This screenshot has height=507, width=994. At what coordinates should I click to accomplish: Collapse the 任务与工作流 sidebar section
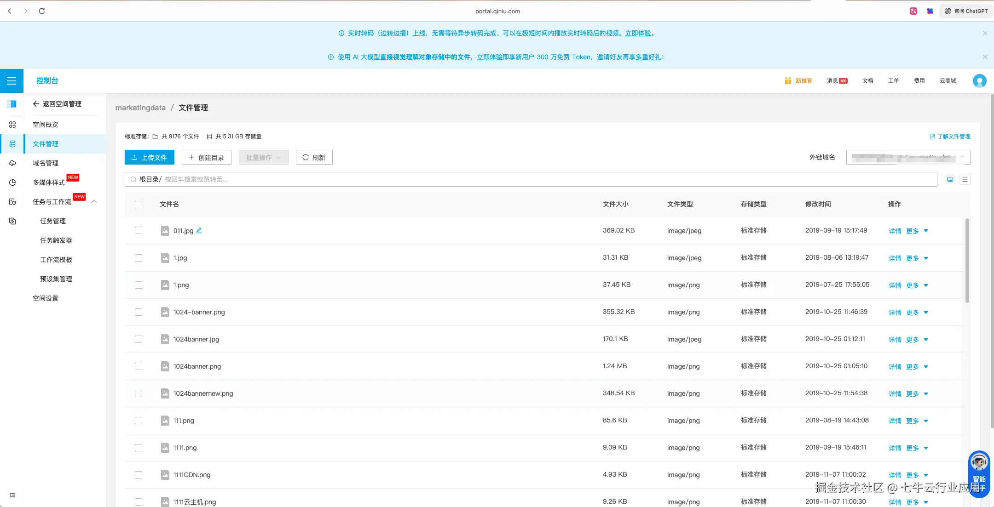[94, 202]
